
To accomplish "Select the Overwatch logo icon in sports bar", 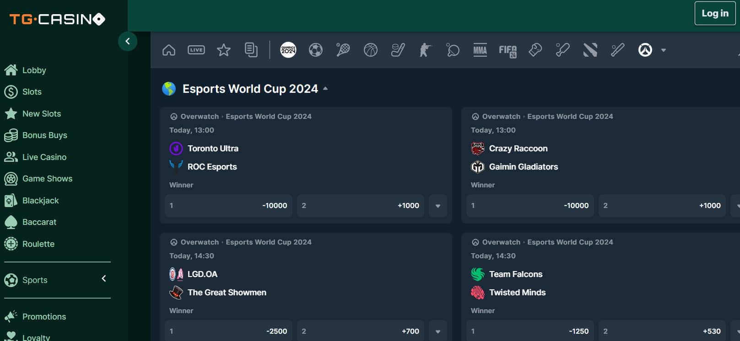I will [645, 50].
